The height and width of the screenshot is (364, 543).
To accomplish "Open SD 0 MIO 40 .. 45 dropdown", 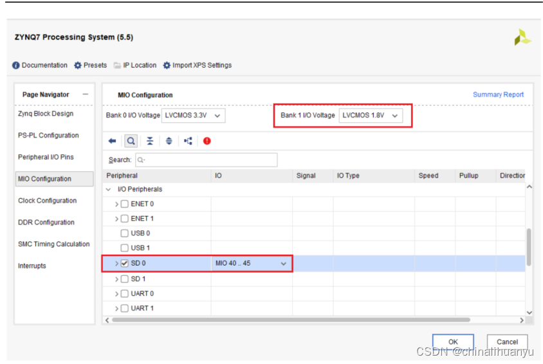I will click(x=251, y=263).
